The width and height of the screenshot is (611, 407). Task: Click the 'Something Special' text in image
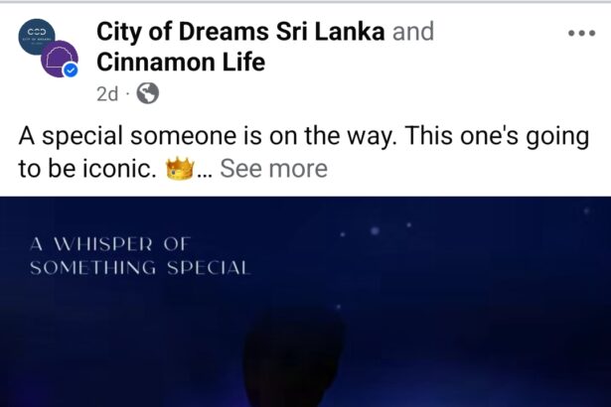pyautogui.click(x=140, y=268)
